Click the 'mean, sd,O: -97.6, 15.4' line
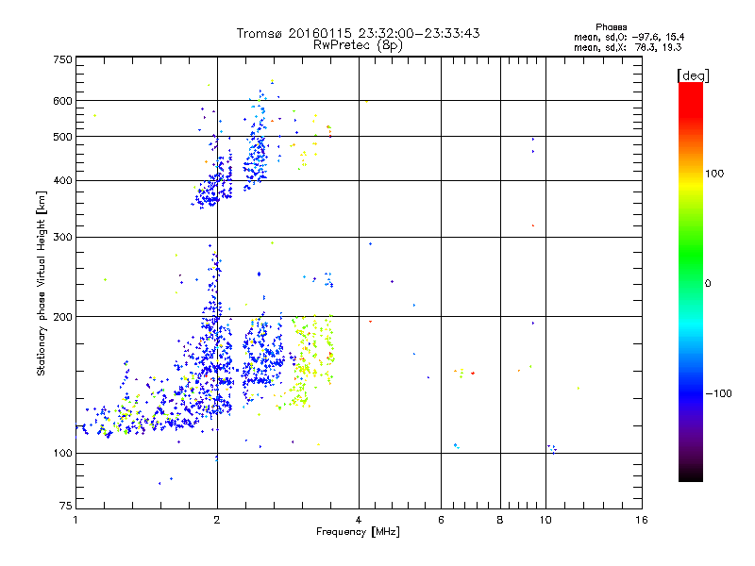 [629, 37]
